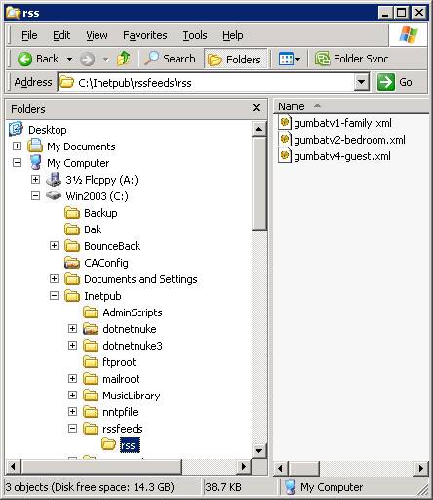Collapse the Inetpub tree node
Screen dimensions: 433x500
click(x=54, y=296)
